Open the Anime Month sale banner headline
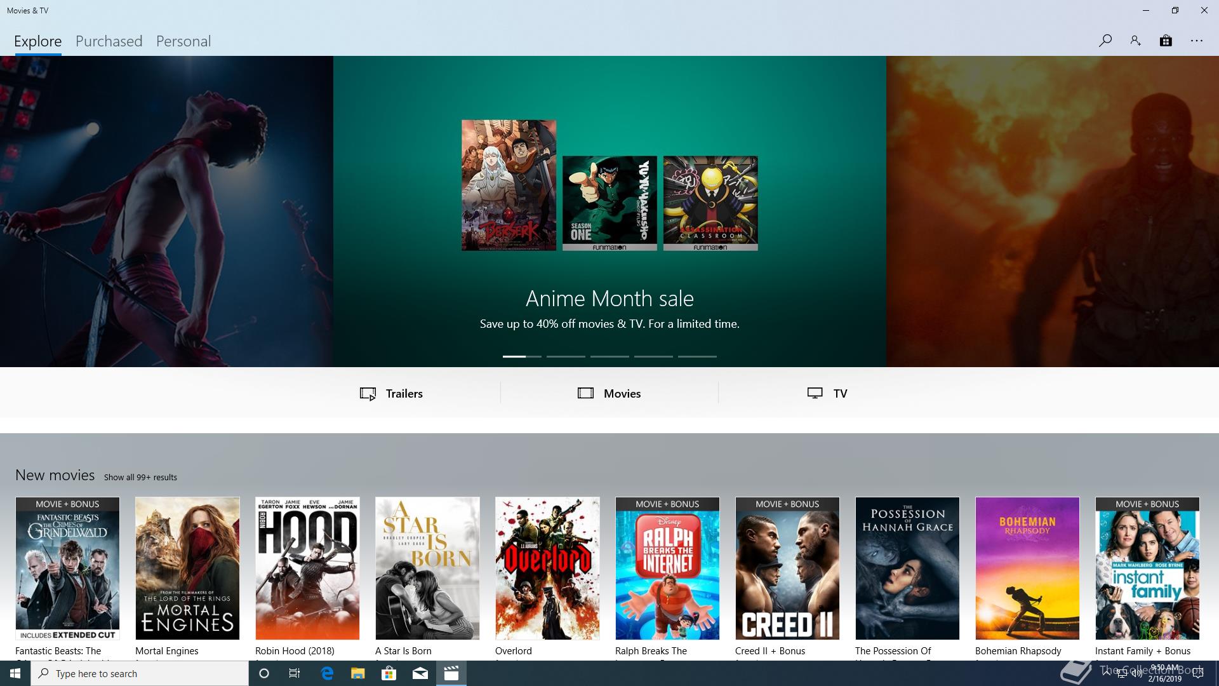Screen dimensions: 1219x686 point(609,299)
